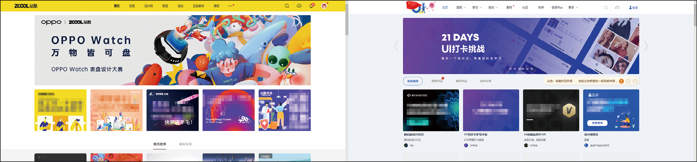Open the ZCOOL 设计师 nav item
Image resolution: width=697 pixels, height=162 pixels.
pyautogui.click(x=149, y=6)
